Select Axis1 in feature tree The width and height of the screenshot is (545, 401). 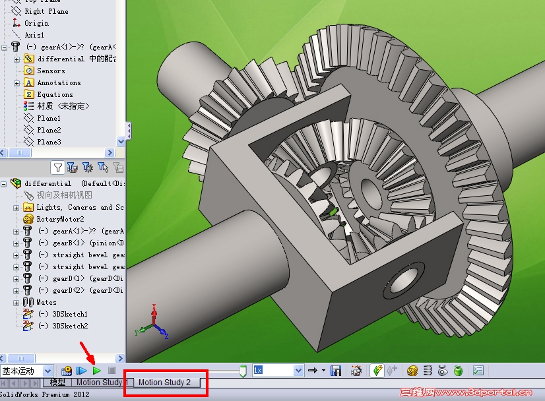pos(34,35)
